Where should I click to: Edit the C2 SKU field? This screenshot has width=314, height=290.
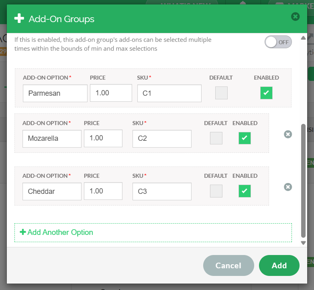click(x=162, y=139)
